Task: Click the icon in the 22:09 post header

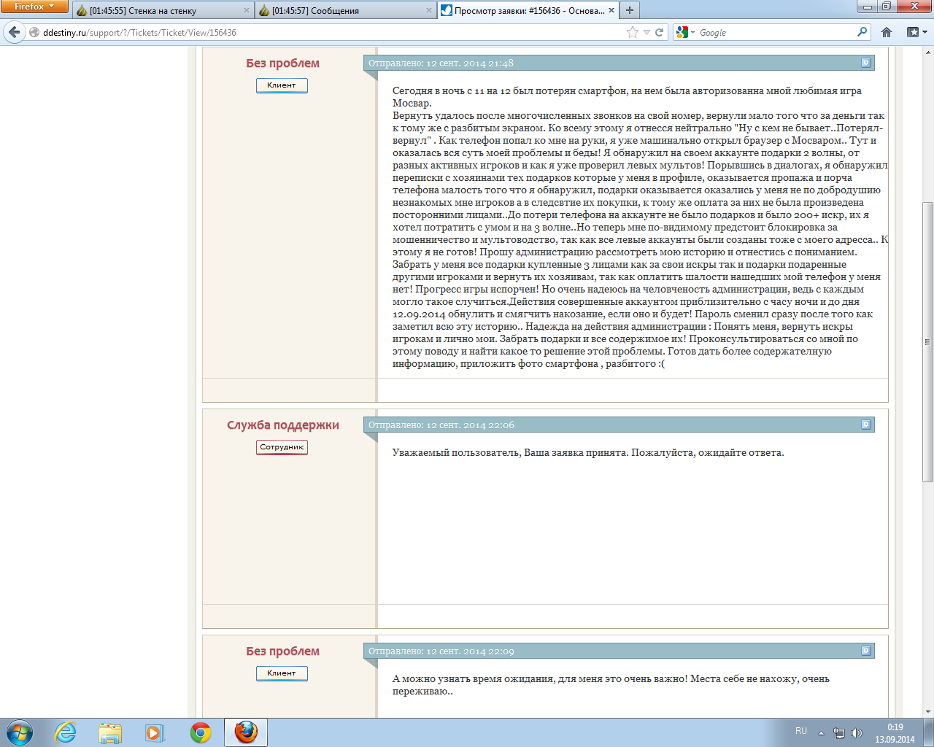Action: (x=866, y=651)
